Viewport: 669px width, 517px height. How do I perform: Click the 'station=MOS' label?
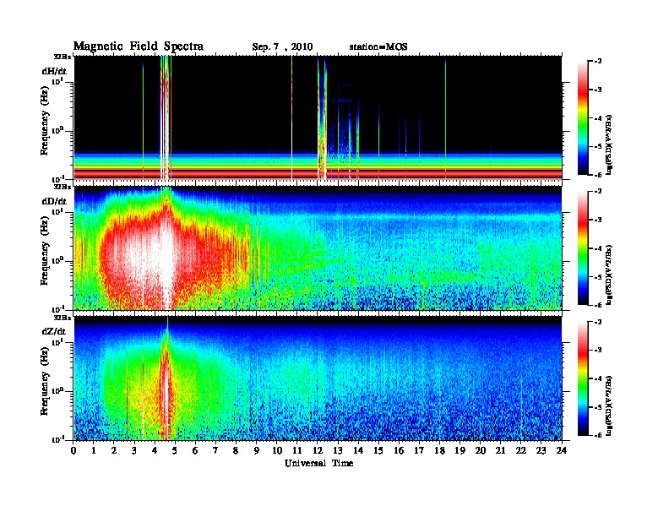[378, 47]
